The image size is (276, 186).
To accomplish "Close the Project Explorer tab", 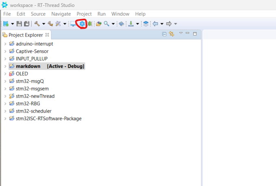I will (47, 35).
